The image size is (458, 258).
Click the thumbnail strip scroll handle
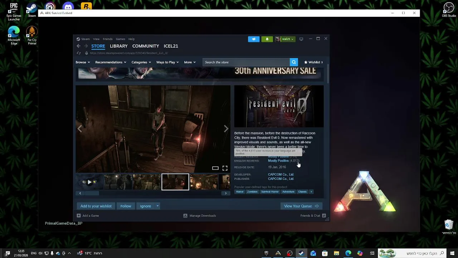coord(92,193)
